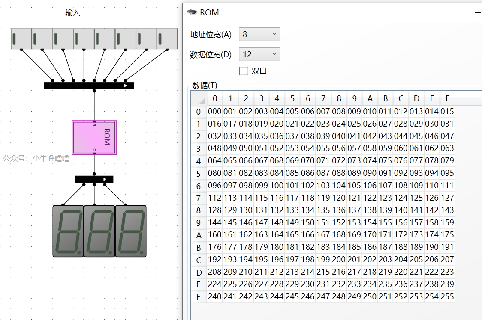Screen dimensions: 482x320
Task: Click the pink ROM component
Action: tap(94, 137)
